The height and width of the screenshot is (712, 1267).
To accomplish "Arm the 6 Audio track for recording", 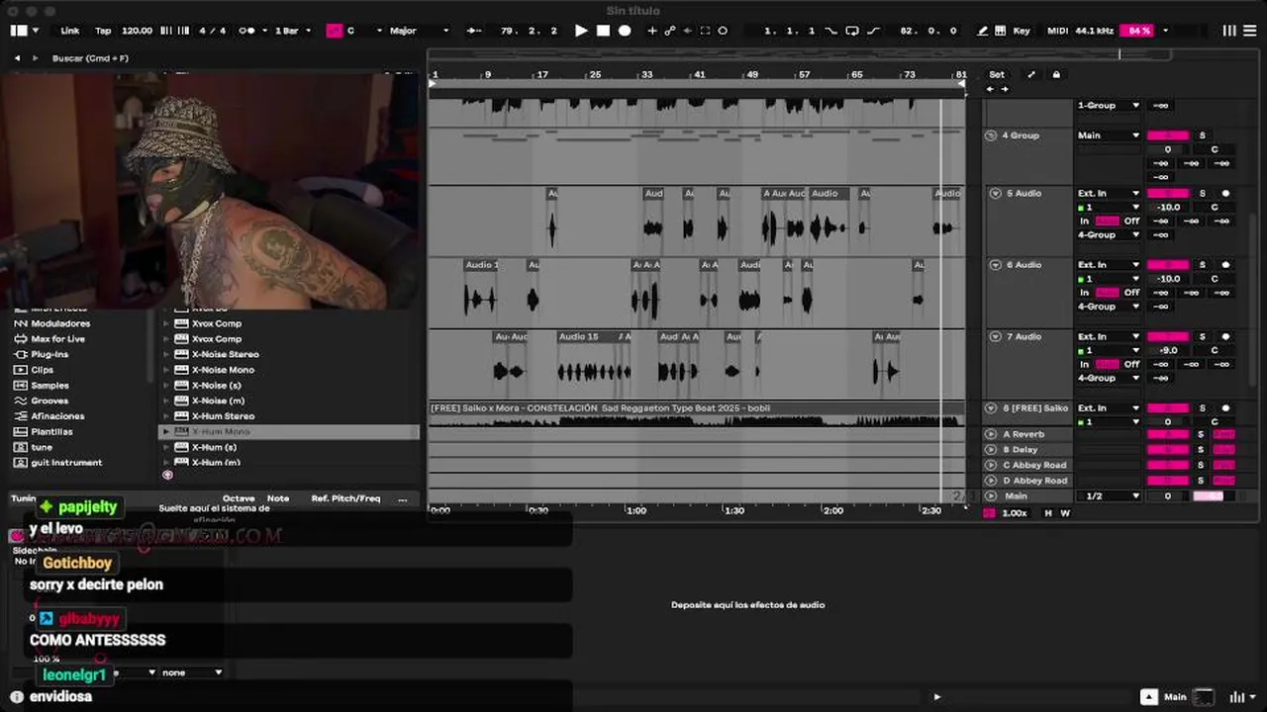I will (1225, 265).
